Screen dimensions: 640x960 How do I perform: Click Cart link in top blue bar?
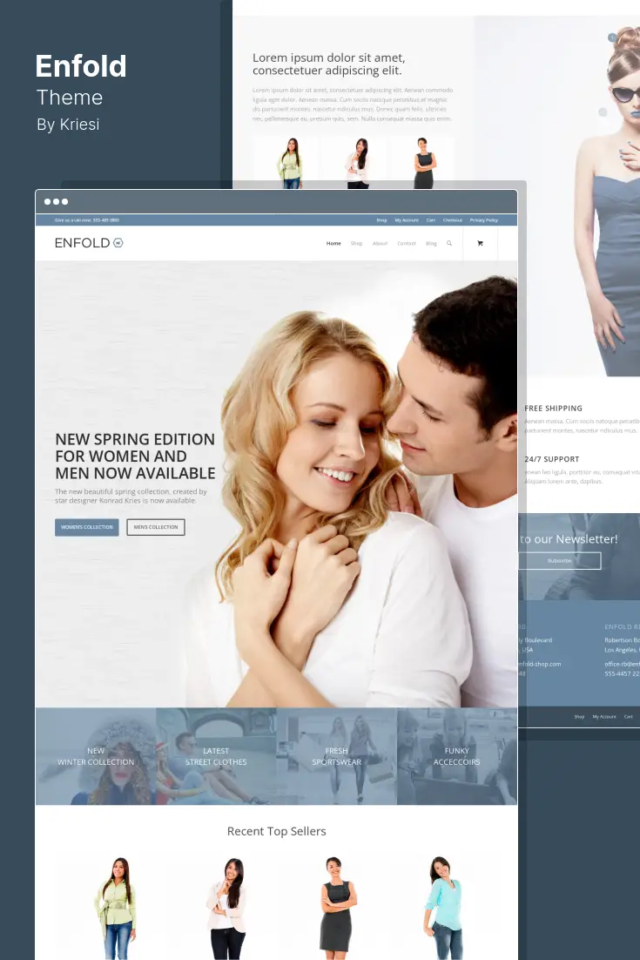click(x=431, y=220)
